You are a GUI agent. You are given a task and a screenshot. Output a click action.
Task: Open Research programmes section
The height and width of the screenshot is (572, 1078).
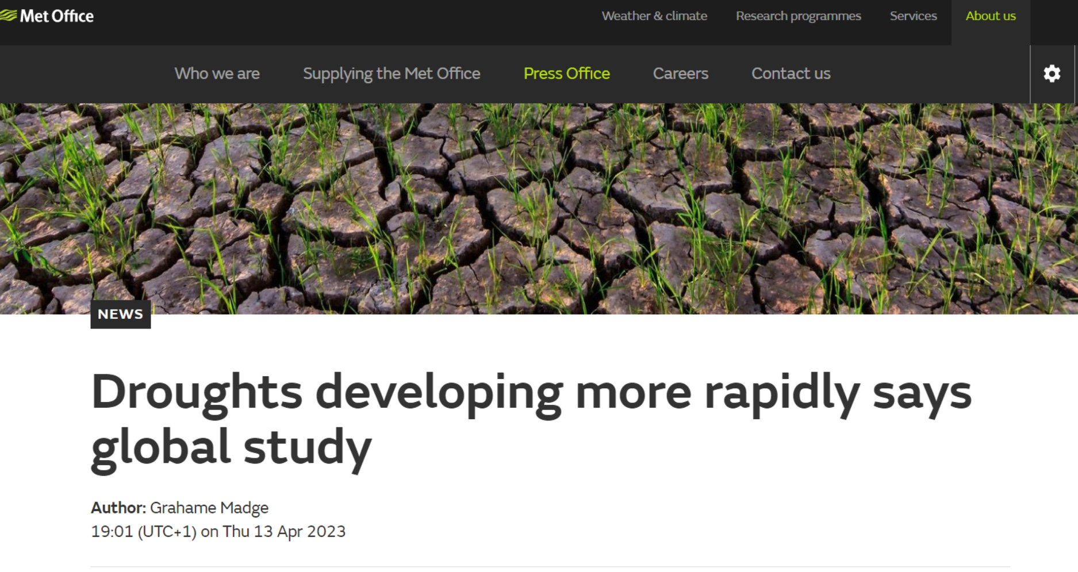point(798,16)
